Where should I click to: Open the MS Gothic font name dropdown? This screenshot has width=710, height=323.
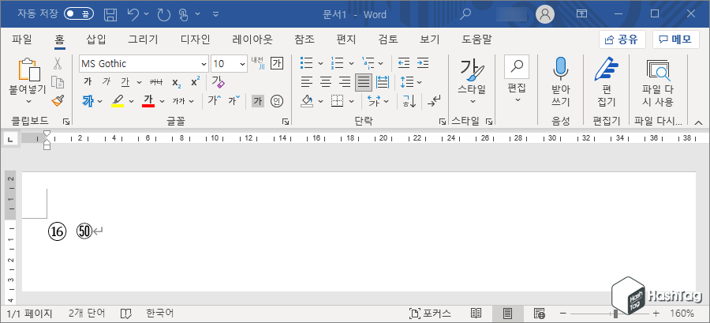point(204,64)
